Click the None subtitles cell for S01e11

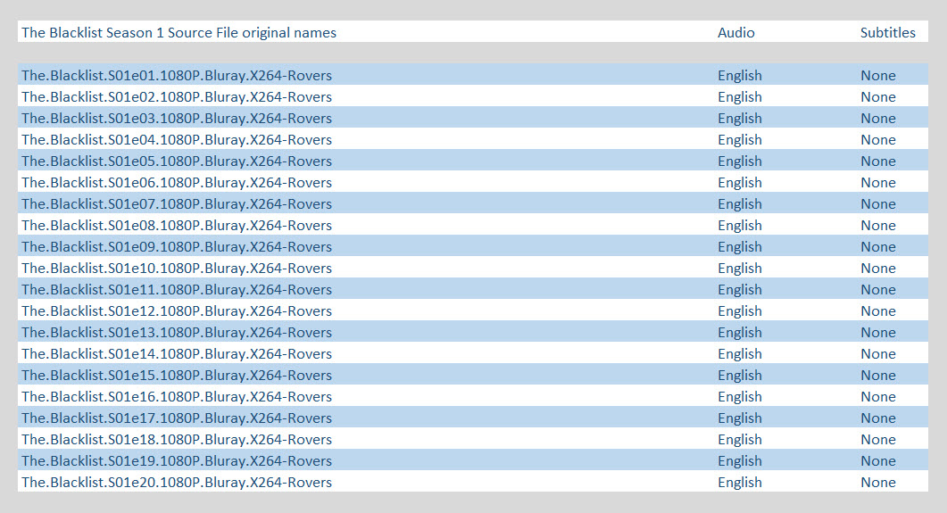click(x=878, y=290)
